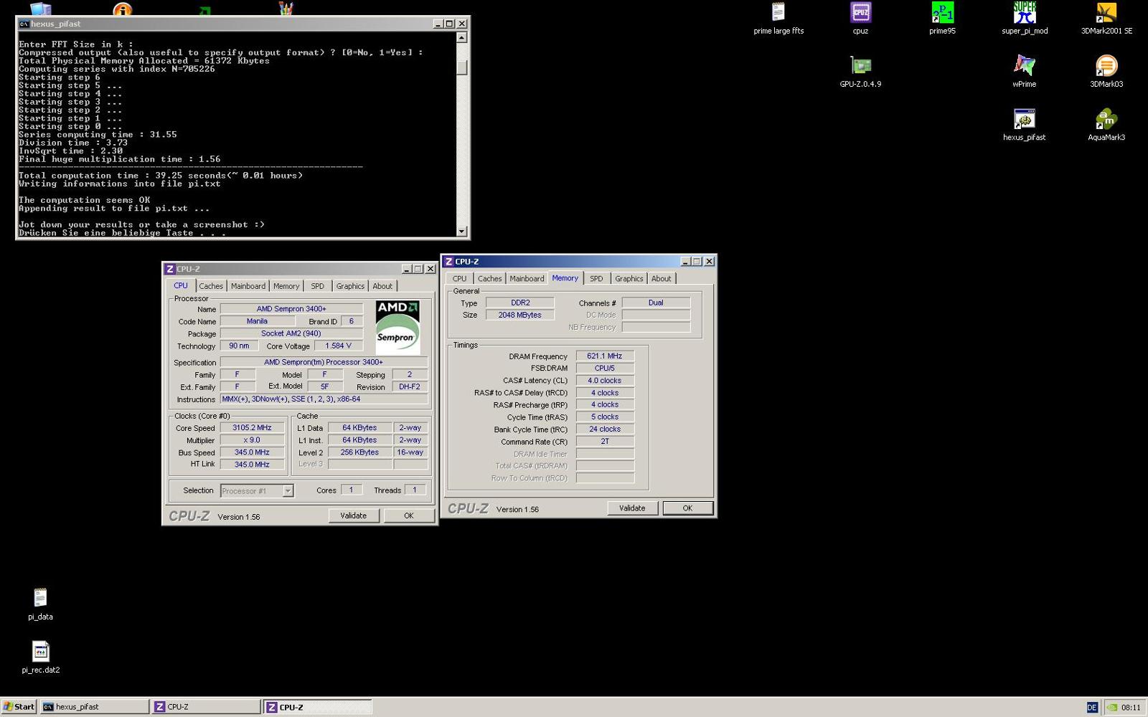Click OK in CPU-Z Memory window
The image size is (1148, 717).
pos(687,508)
